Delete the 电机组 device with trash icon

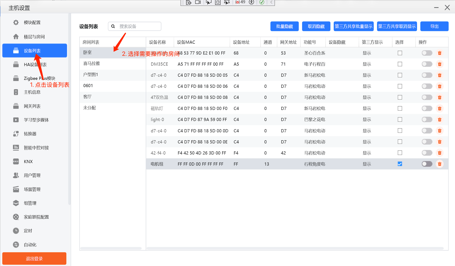tap(440, 164)
